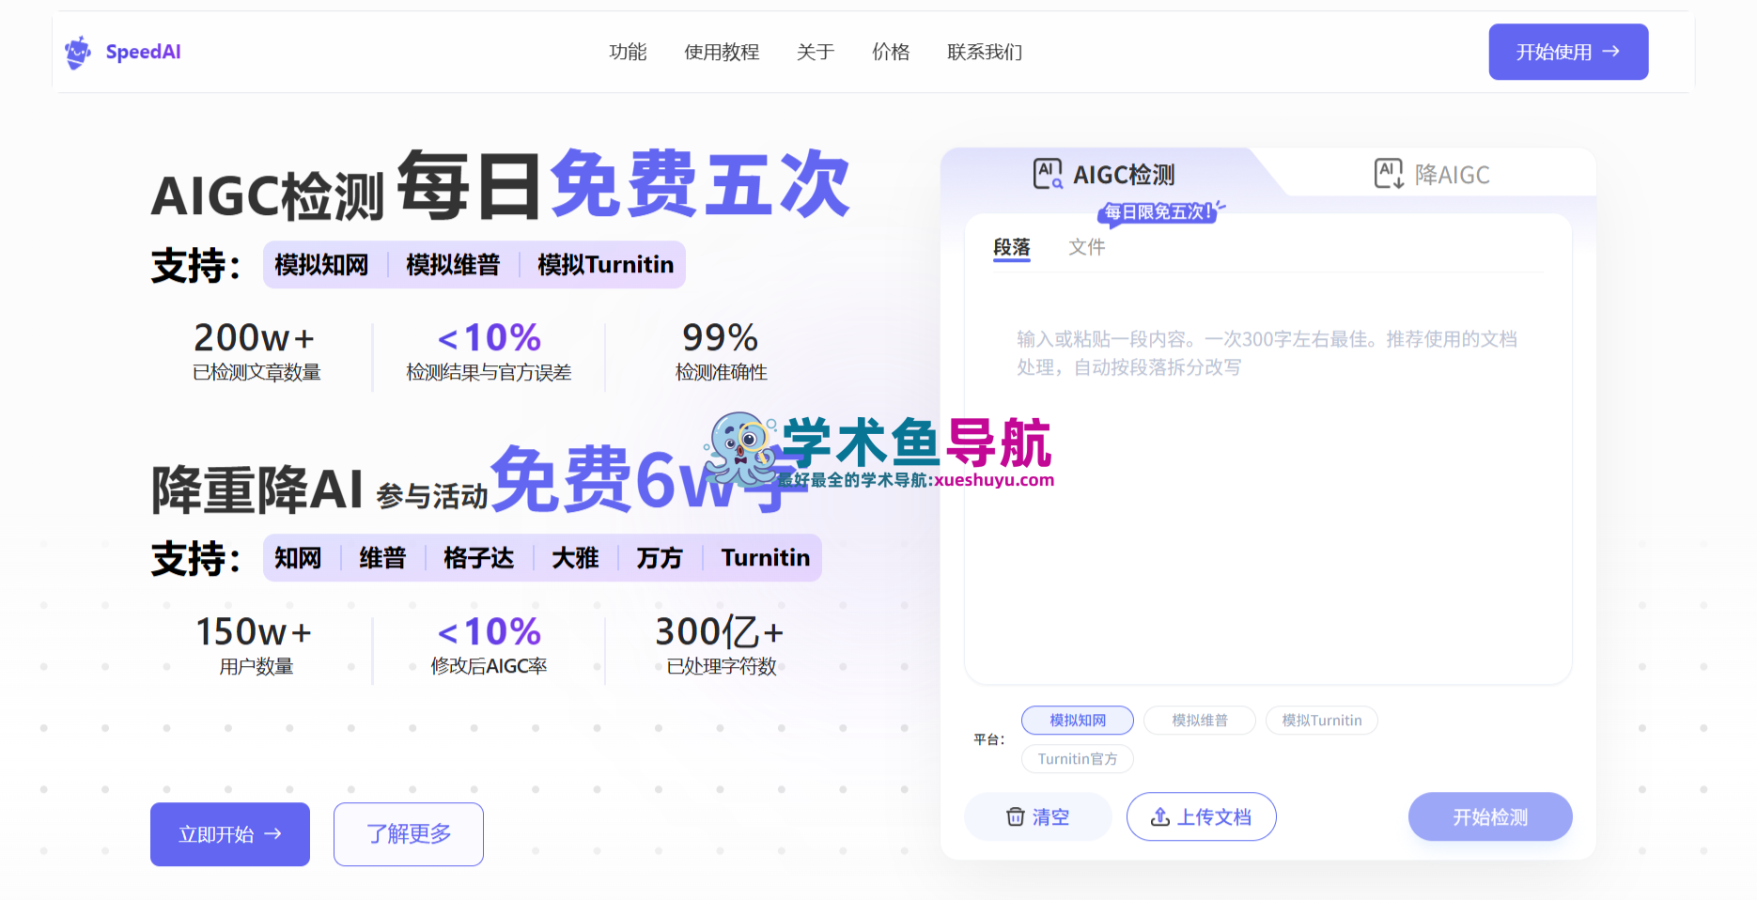Click the 200w+ 已检测文章数量 statistic
Image resolution: width=1757 pixels, height=900 pixels.
coord(257,351)
